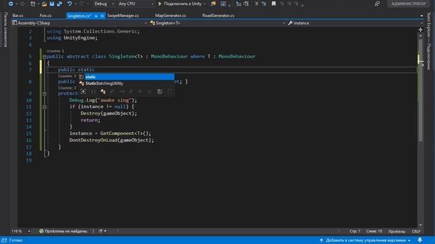435x244 pixels.
Task: Click line 15 instance = GetComponent<T>() code
Action: point(110,134)
